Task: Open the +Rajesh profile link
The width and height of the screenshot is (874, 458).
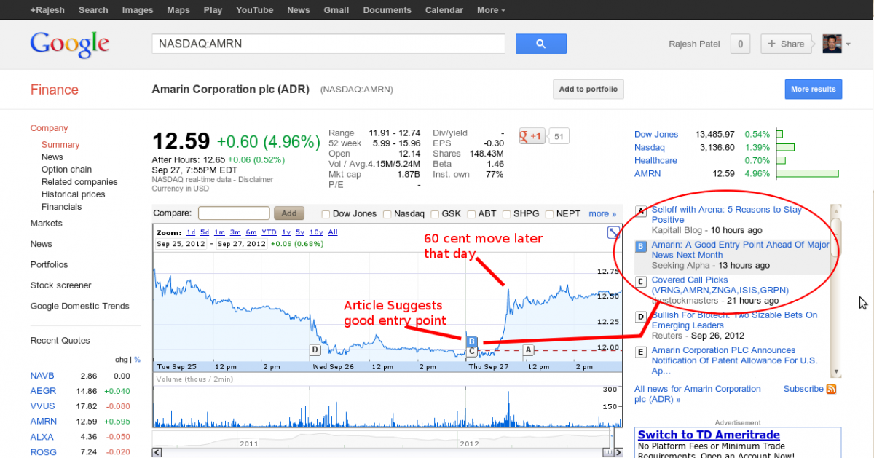Action: (48, 10)
